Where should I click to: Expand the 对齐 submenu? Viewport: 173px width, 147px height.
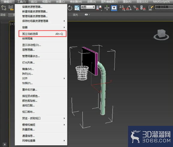(41, 78)
